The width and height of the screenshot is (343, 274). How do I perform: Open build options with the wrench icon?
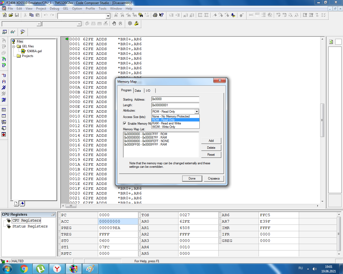(x=136, y=24)
